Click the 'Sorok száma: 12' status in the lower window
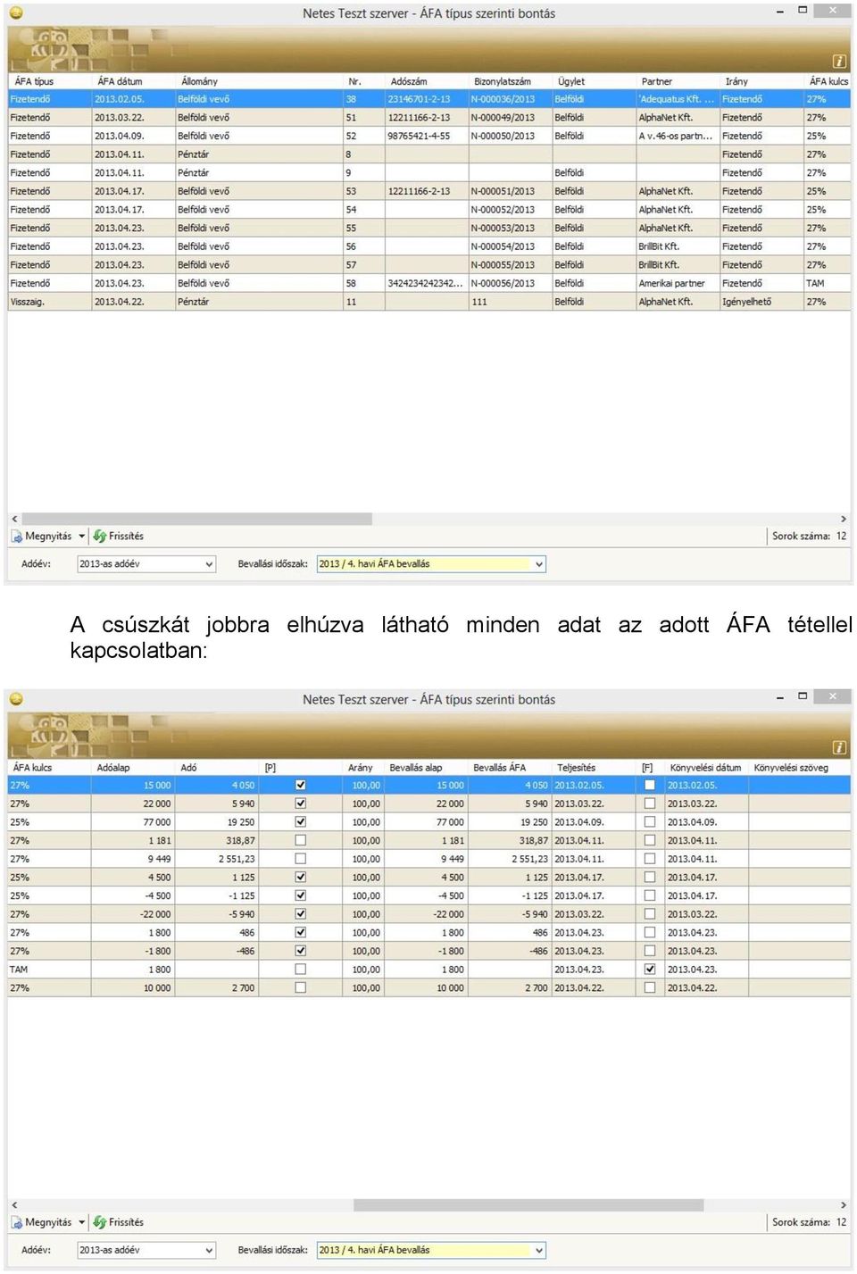The image size is (857, 1274). (x=809, y=1222)
